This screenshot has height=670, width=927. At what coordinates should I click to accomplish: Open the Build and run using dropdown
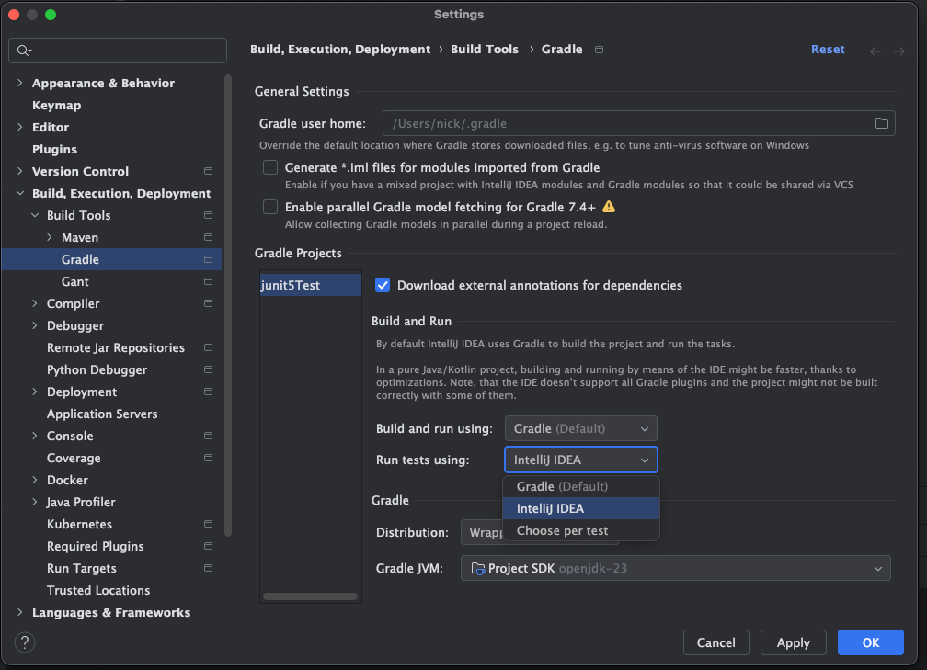[580, 428]
